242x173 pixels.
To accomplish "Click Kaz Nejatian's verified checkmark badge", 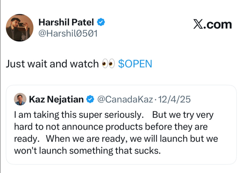I will 90,99.
